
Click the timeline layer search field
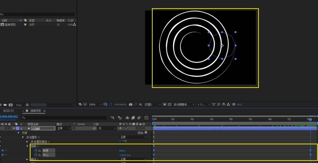tap(64, 118)
